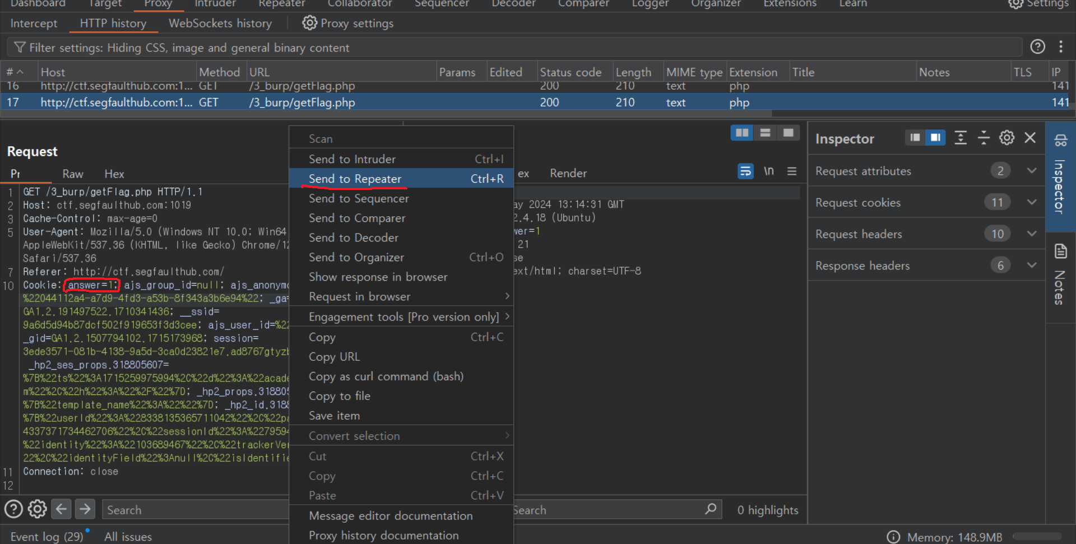Open the filter settings funnel icon
Screen dimensions: 1076x544
(20, 48)
